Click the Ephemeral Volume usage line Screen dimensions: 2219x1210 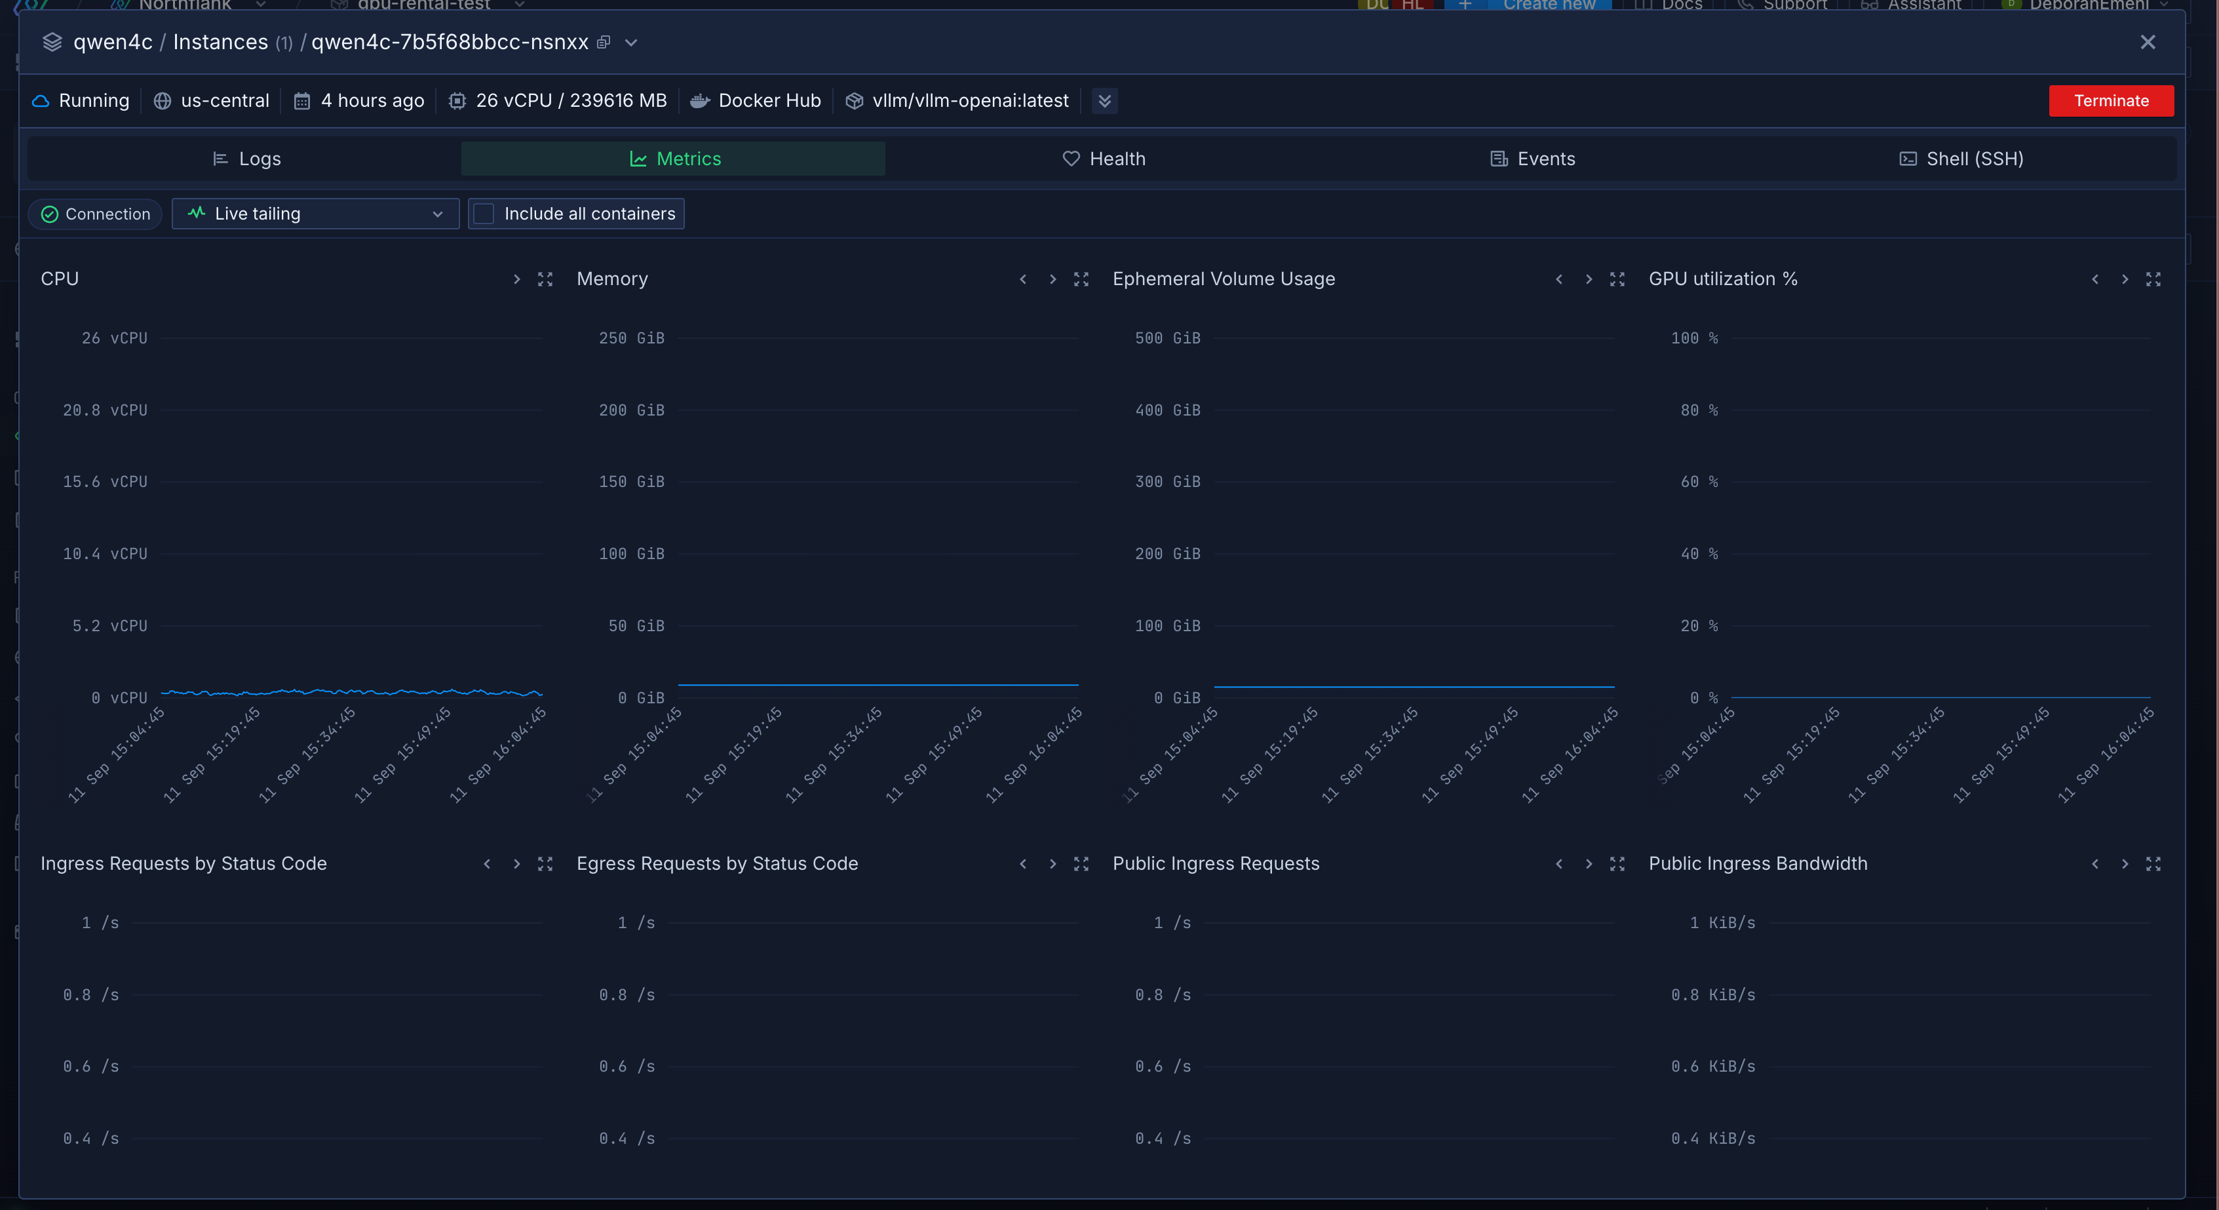1414,687
